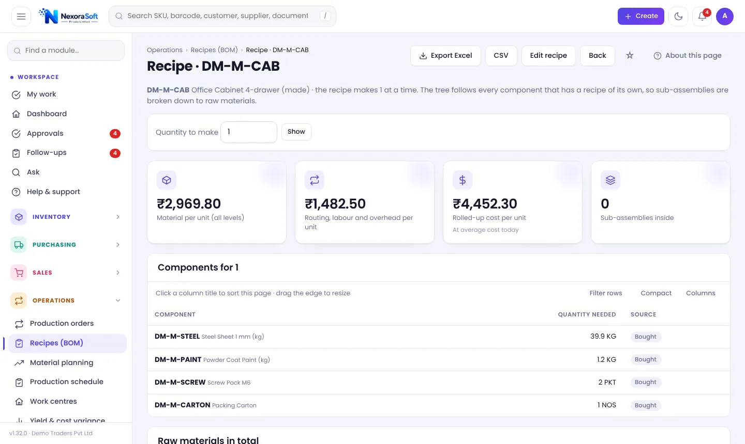The width and height of the screenshot is (745, 444).
Task: Click the Back button
Action: click(x=597, y=56)
